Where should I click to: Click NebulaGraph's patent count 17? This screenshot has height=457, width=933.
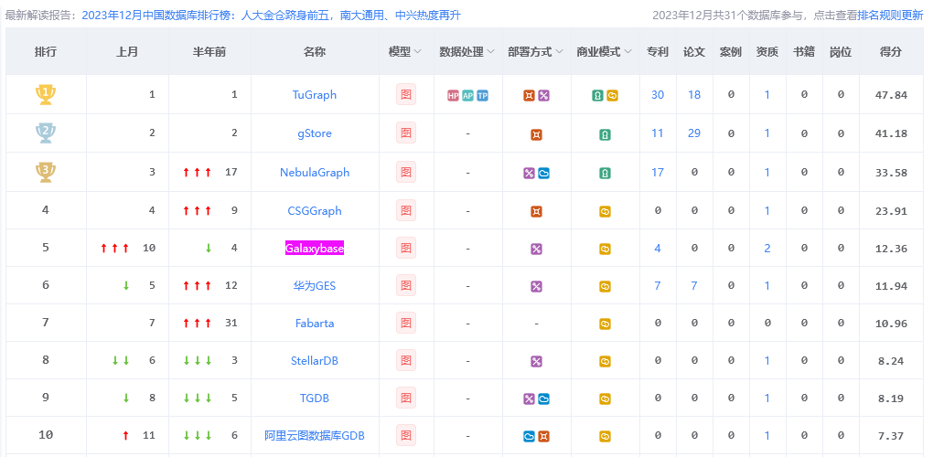click(658, 173)
